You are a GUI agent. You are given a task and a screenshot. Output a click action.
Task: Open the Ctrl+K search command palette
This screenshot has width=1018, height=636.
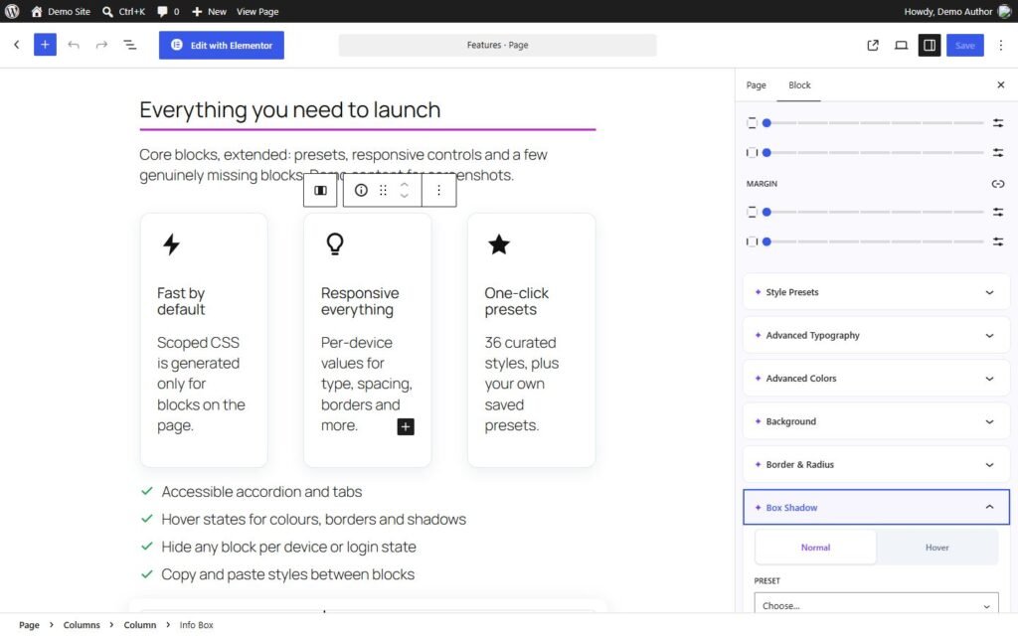(x=123, y=11)
